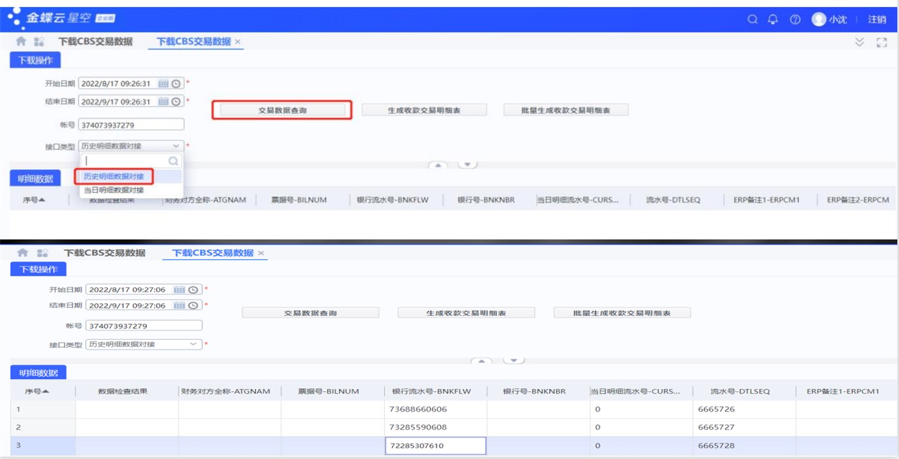Viewport: 899px width, 459px height.
Task: Open the help question mark icon
Action: pyautogui.click(x=795, y=19)
